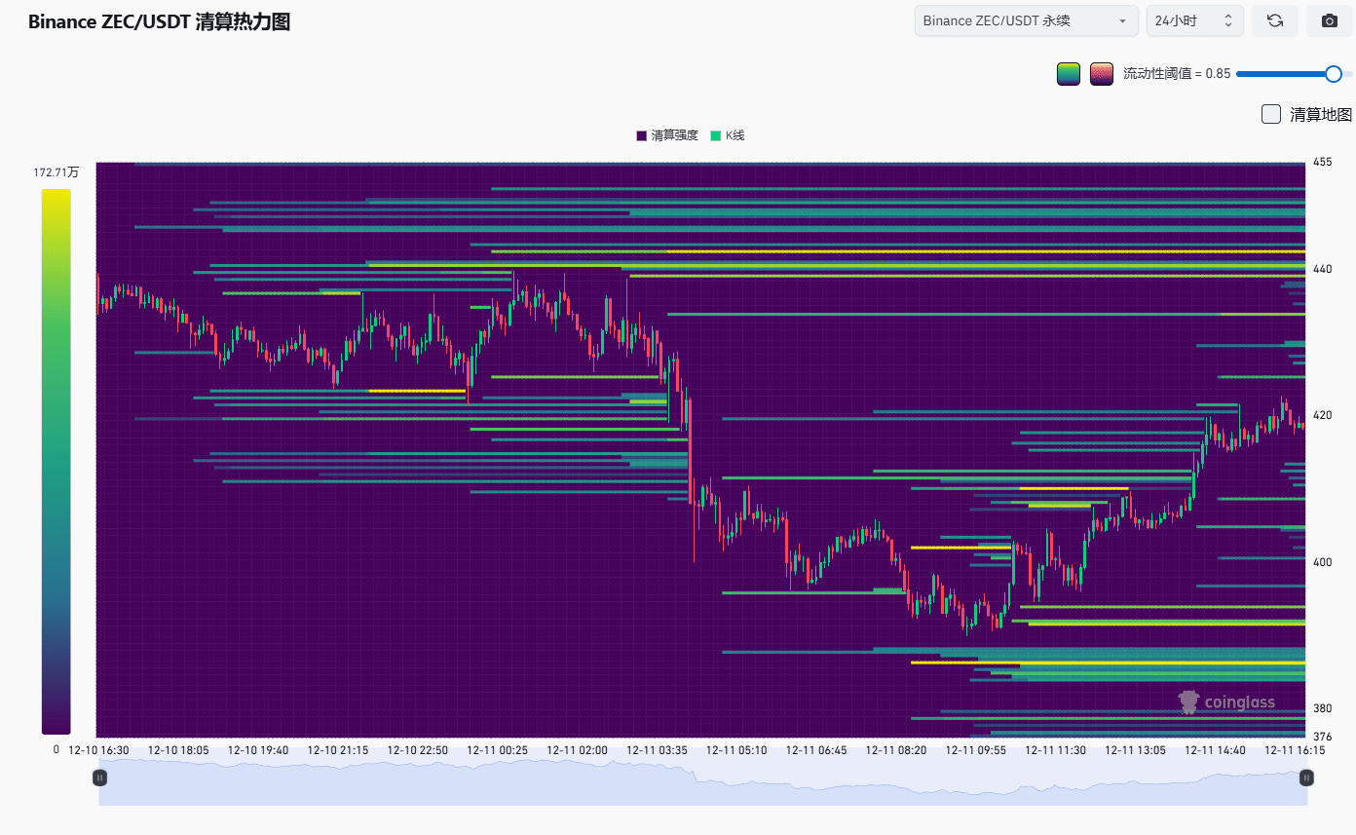Click the 12-11 11:30 time axis label
This screenshot has height=835, width=1356.
[x=1056, y=750]
